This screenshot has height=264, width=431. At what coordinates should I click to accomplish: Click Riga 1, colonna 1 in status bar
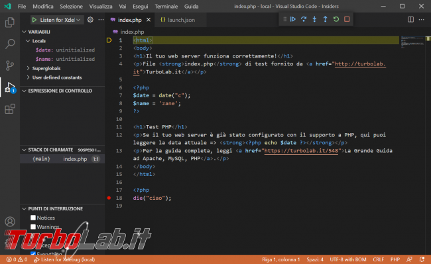(280, 259)
